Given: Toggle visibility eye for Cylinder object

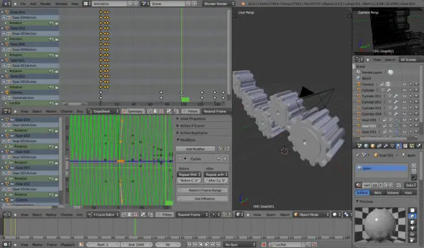Looking at the screenshot, I should tap(405, 90).
